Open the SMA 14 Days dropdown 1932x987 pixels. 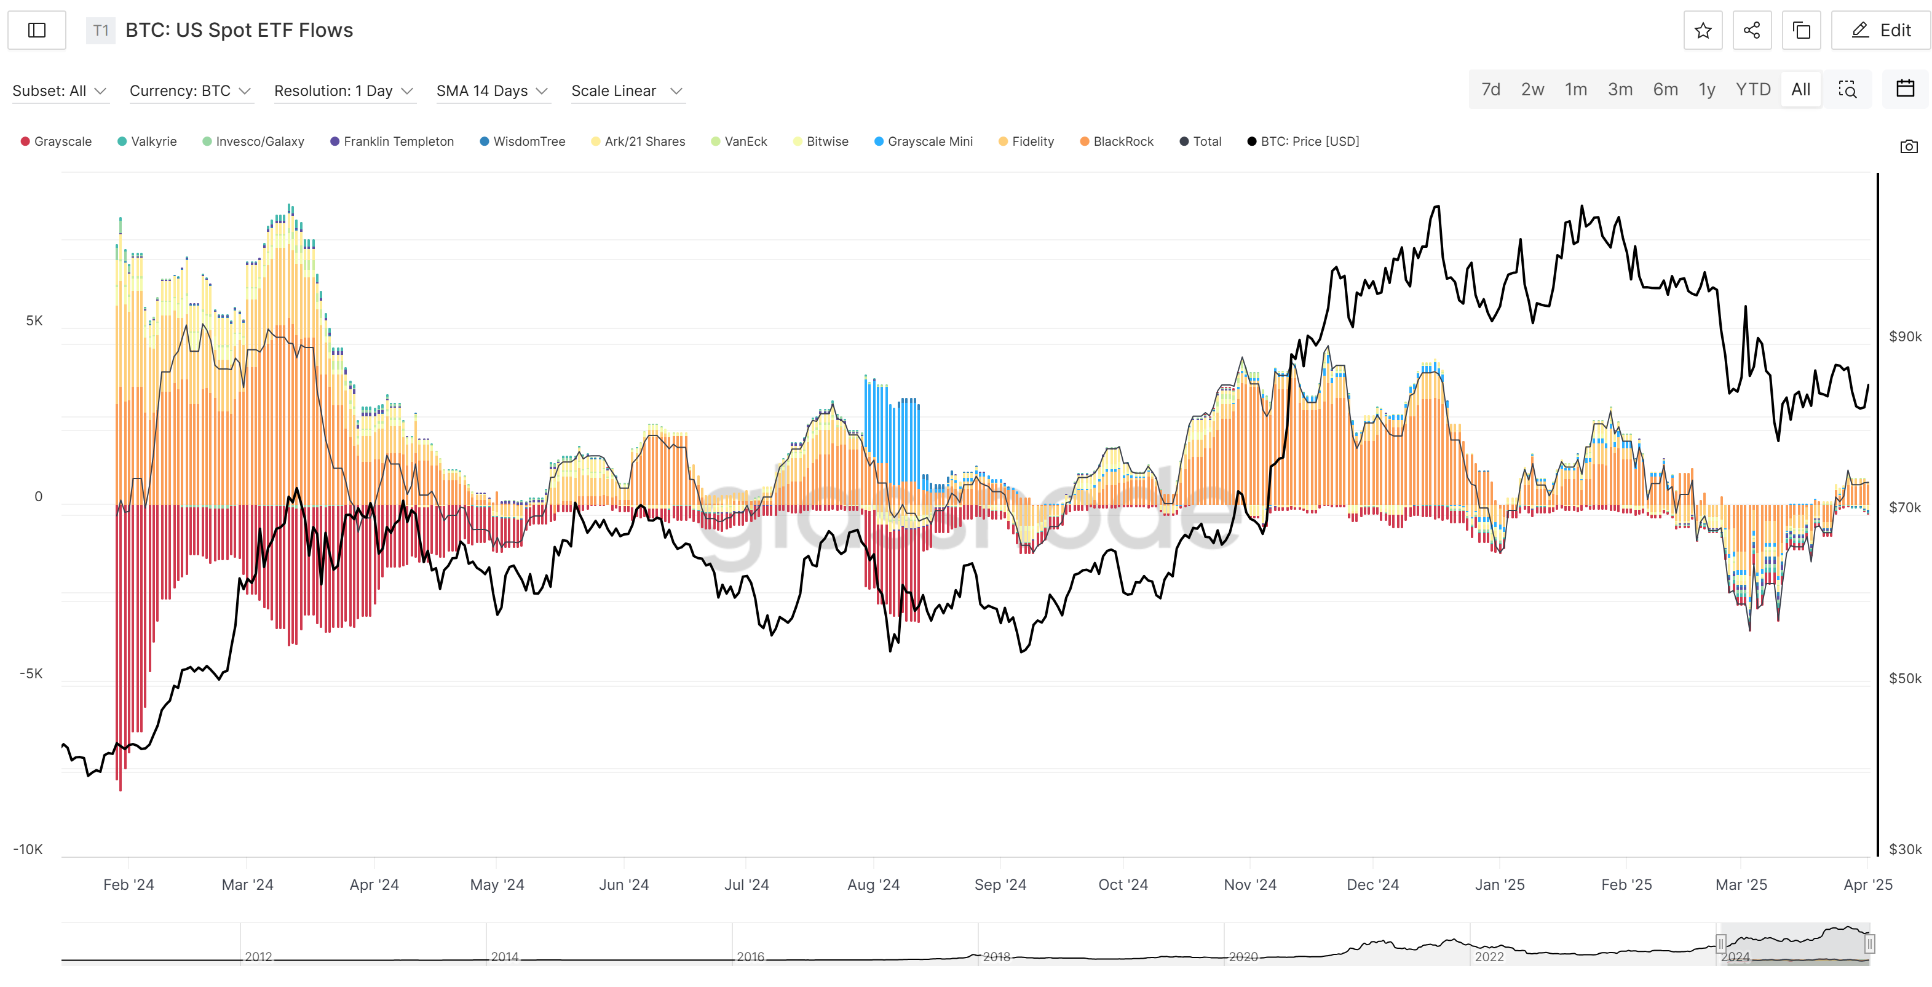[492, 91]
